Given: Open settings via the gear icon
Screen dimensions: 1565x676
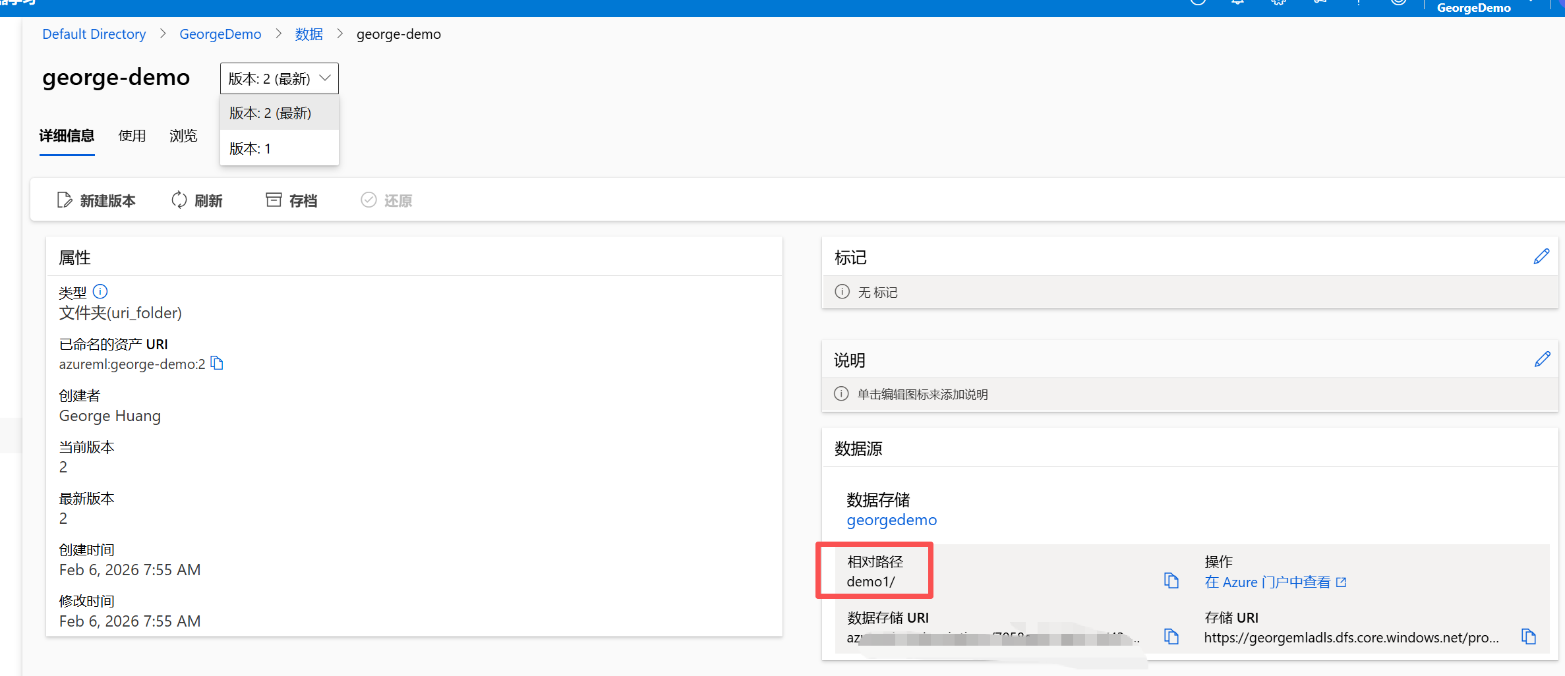Looking at the screenshot, I should 1278,2.
